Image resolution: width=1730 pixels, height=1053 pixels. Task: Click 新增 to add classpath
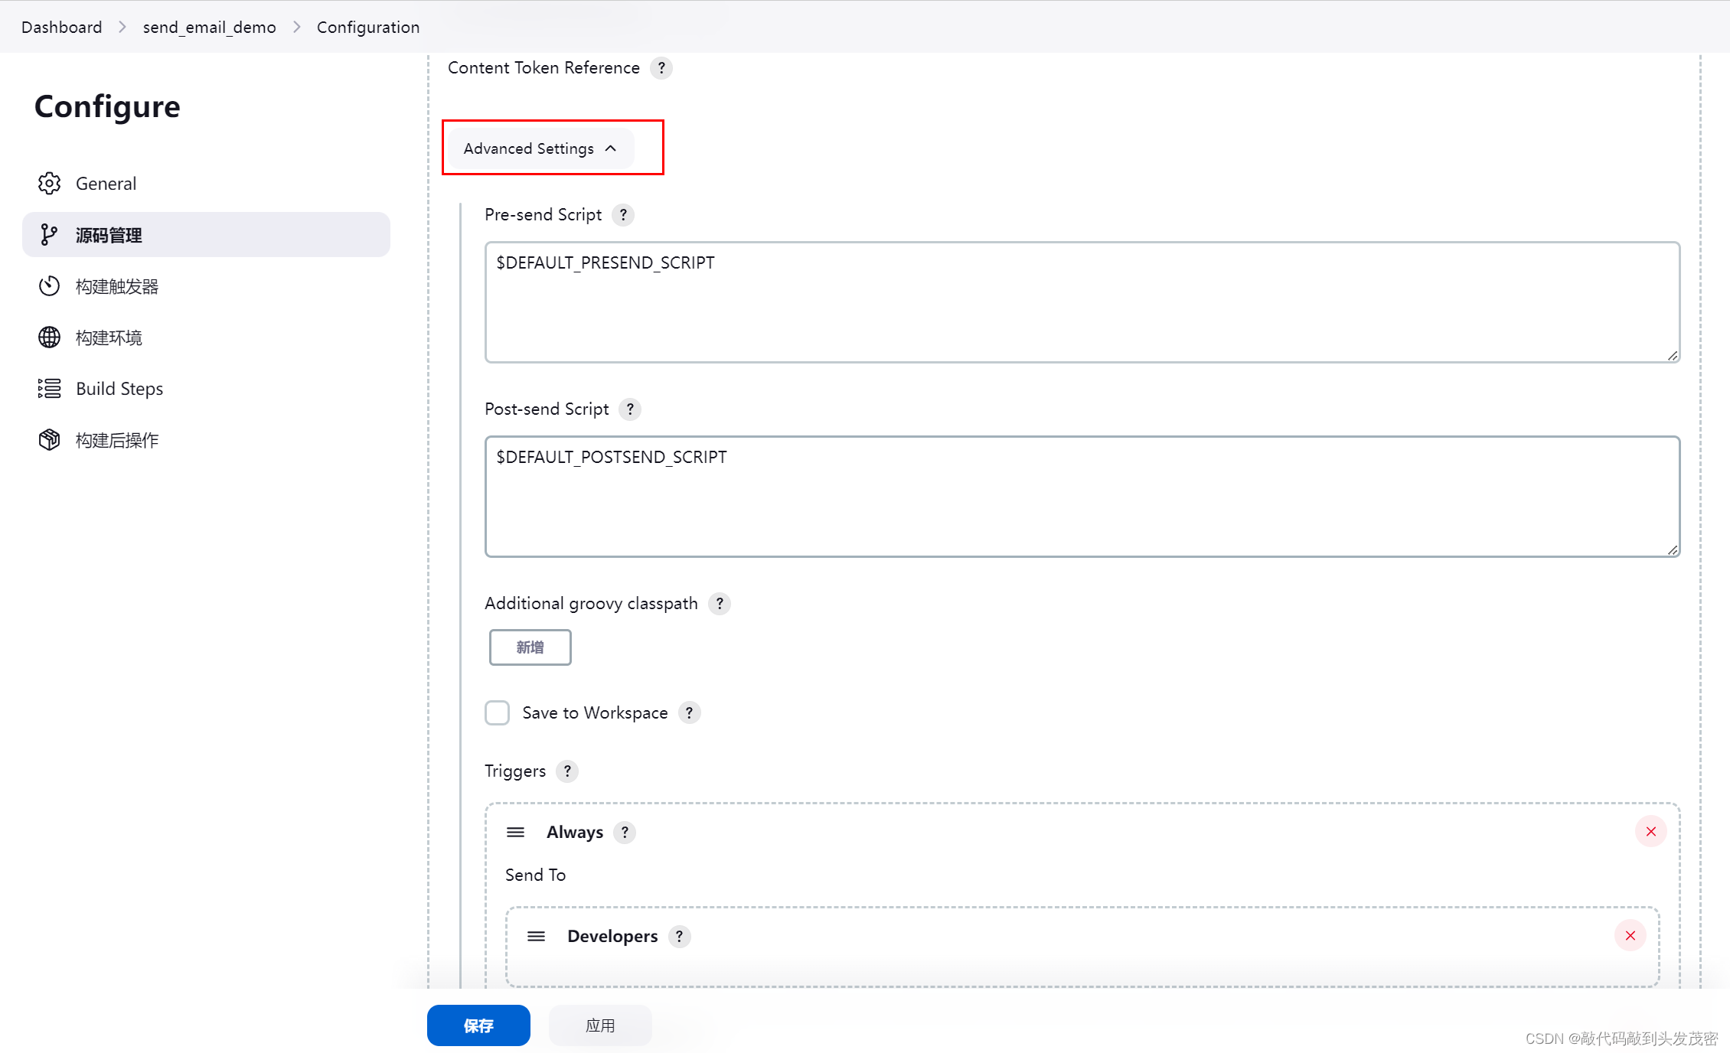[530, 647]
